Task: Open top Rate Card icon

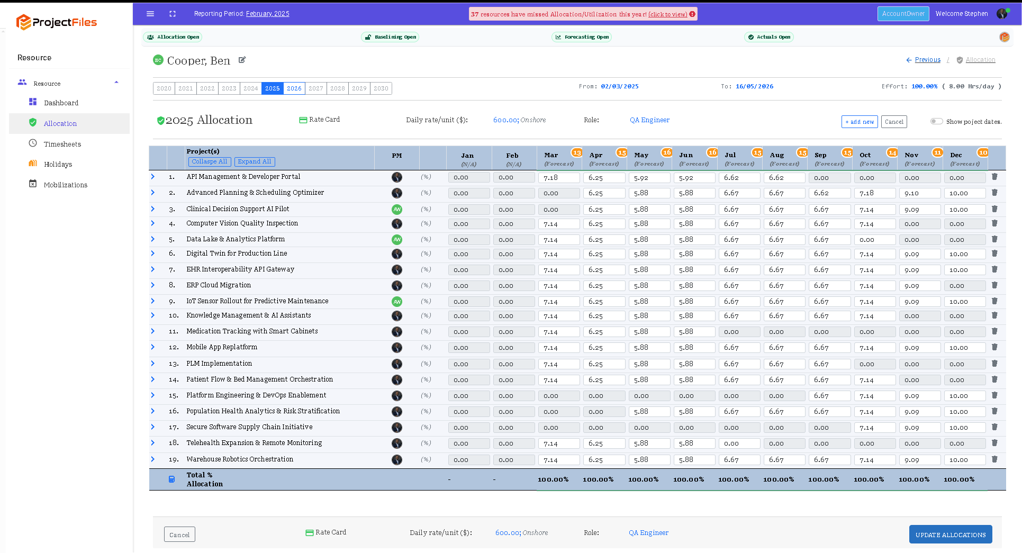Action: coord(303,120)
